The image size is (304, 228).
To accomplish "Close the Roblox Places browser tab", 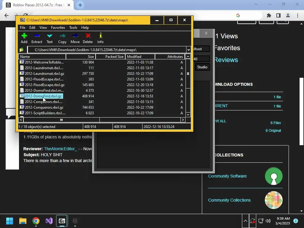I will point(69,5).
